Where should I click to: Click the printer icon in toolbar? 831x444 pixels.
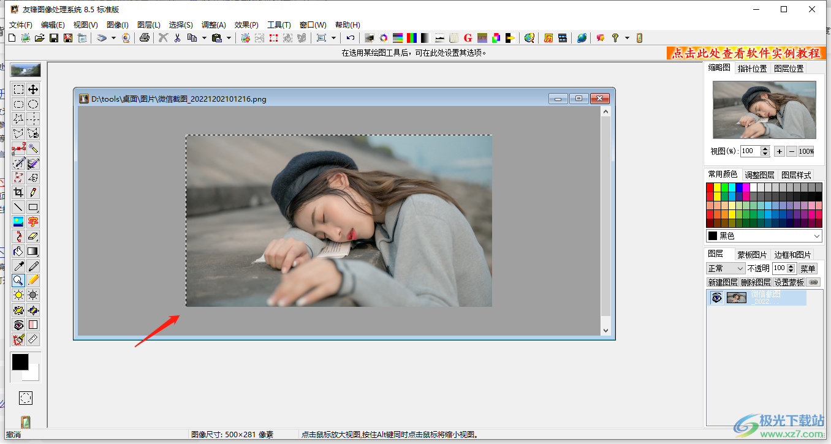point(145,38)
